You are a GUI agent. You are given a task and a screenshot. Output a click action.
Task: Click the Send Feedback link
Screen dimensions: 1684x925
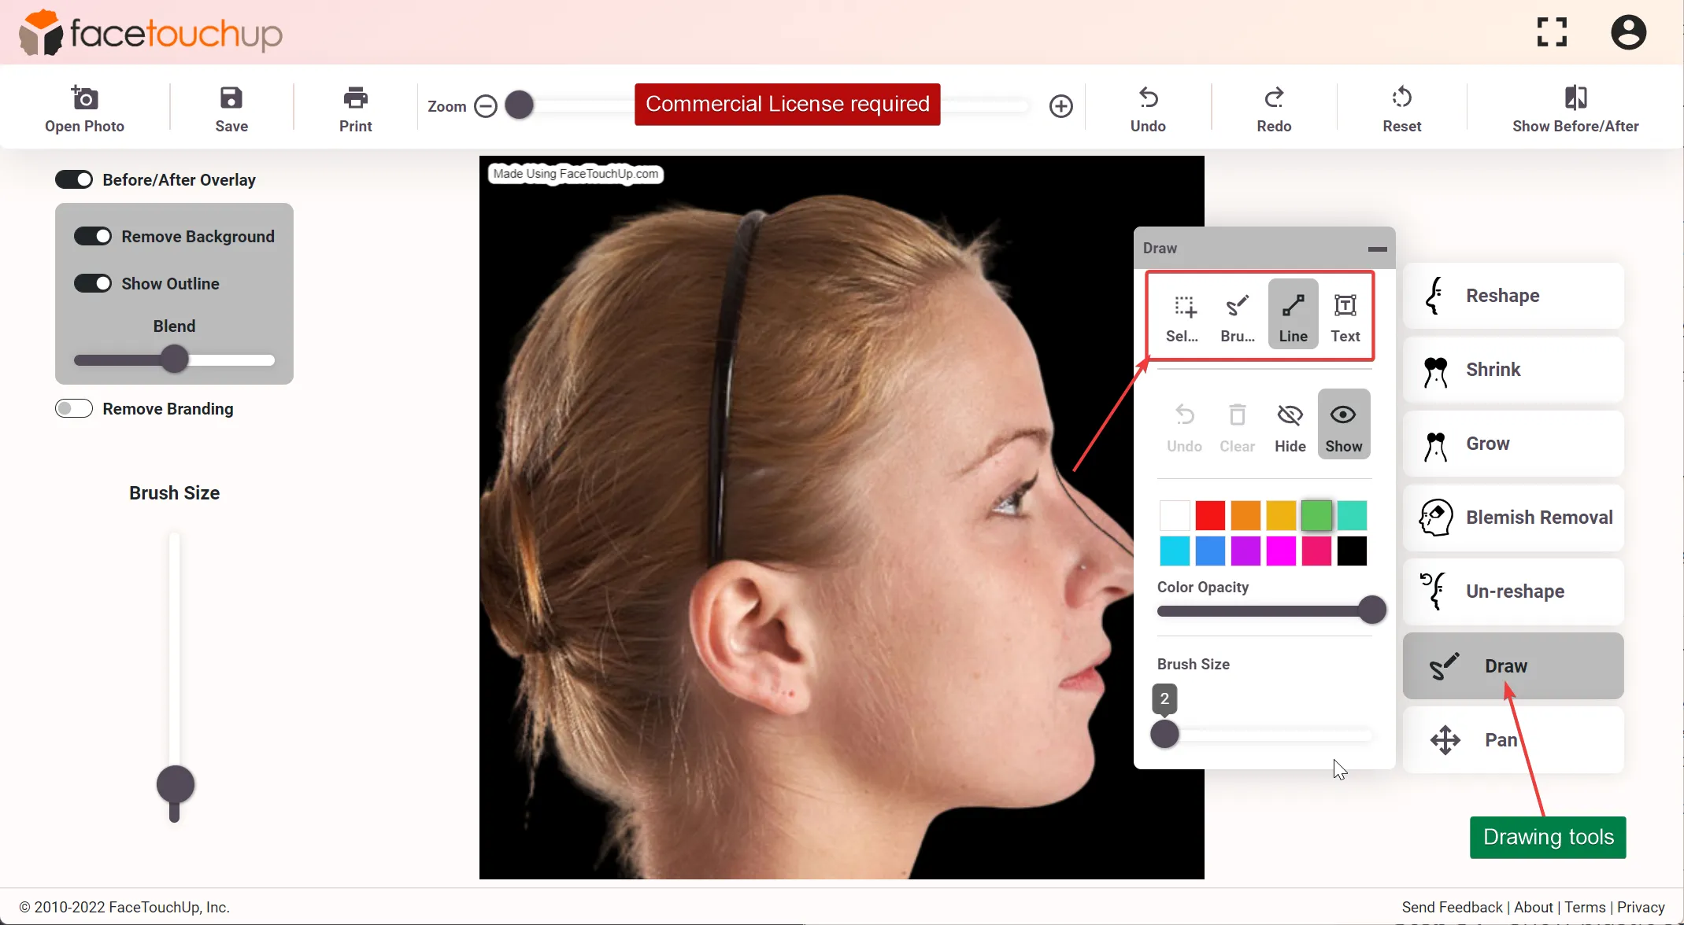coord(1453,907)
